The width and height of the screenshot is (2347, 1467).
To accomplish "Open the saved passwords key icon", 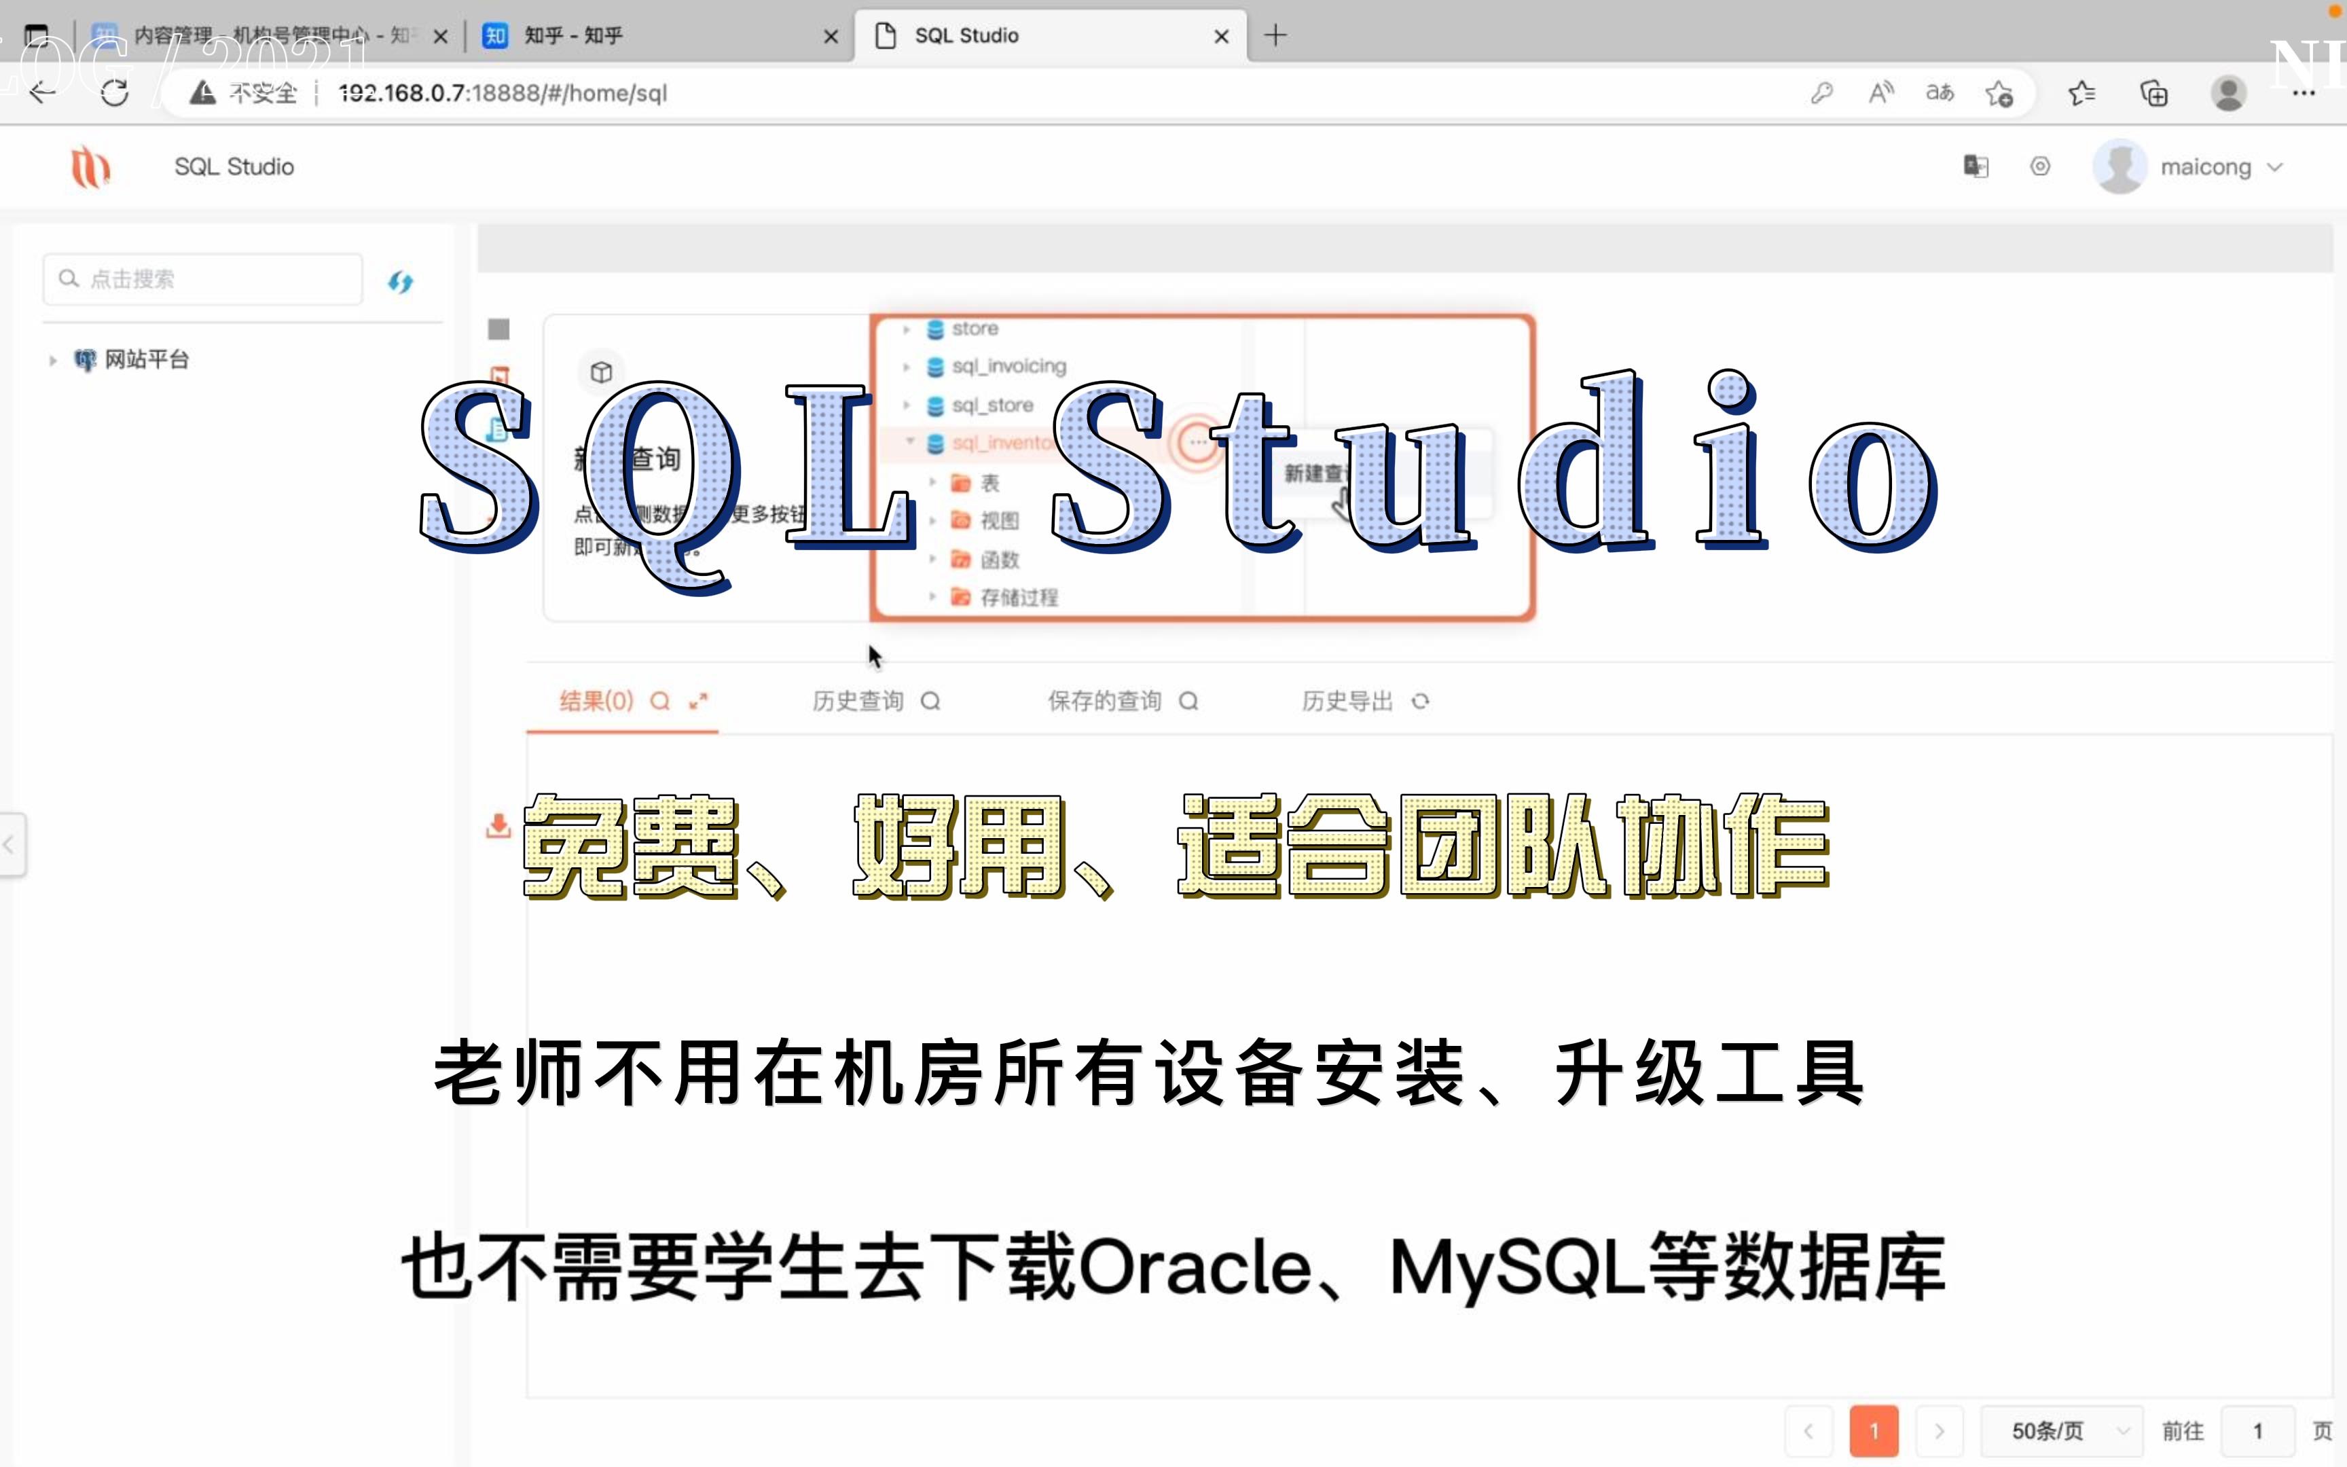I will 1821,93.
